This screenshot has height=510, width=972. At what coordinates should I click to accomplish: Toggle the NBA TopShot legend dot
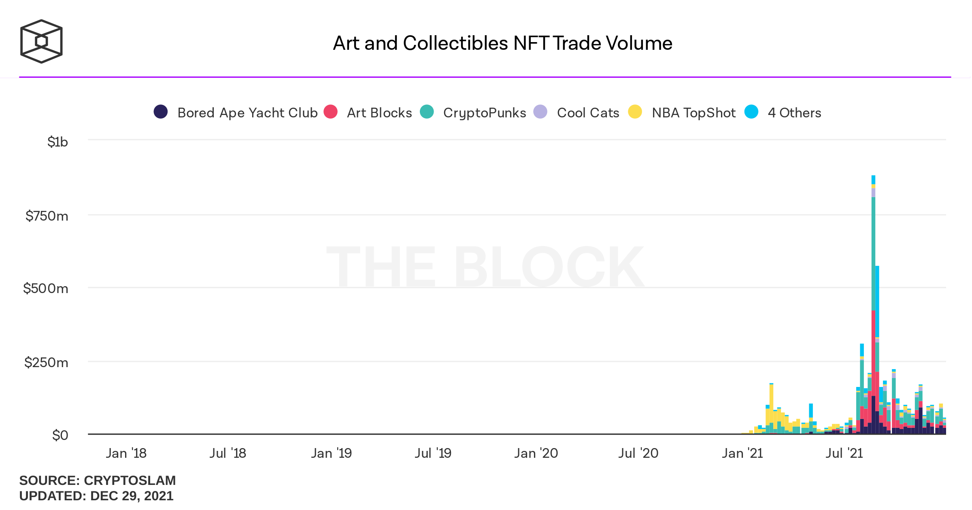(x=635, y=112)
